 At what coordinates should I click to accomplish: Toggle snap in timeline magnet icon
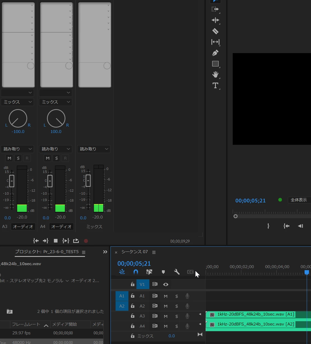136,272
